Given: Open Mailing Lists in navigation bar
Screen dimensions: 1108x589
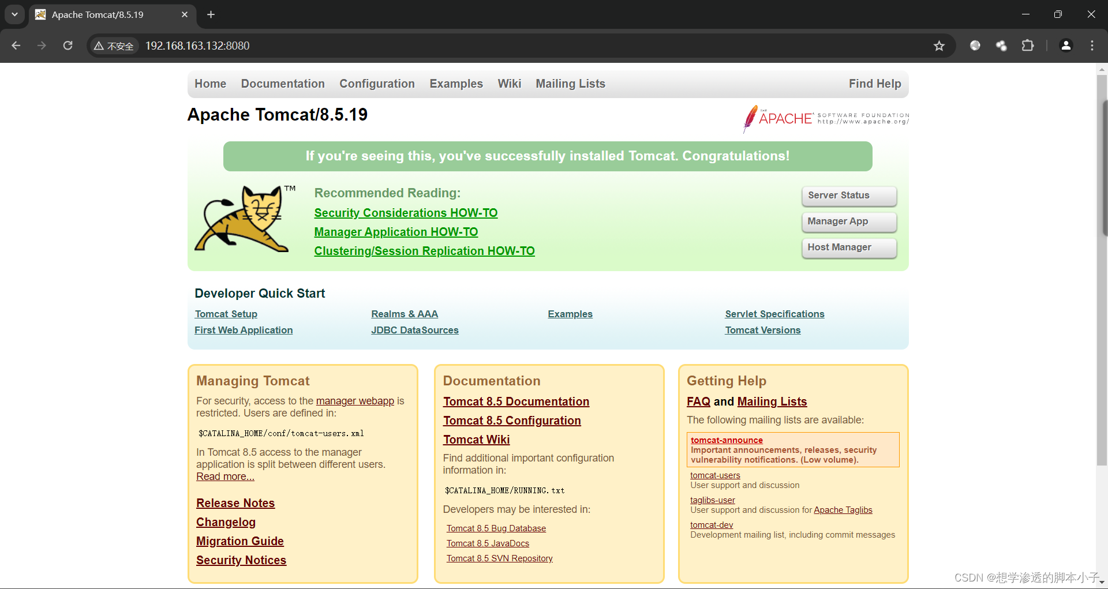Looking at the screenshot, I should click(571, 84).
